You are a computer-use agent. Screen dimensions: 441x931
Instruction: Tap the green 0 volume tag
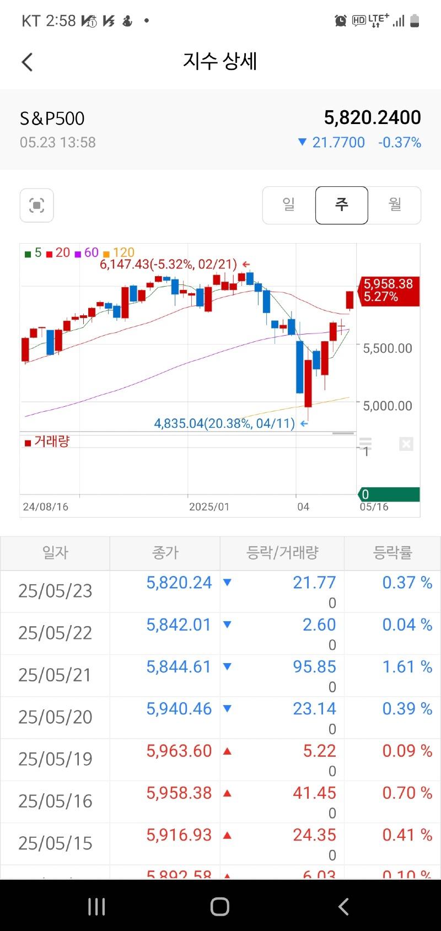coord(389,494)
